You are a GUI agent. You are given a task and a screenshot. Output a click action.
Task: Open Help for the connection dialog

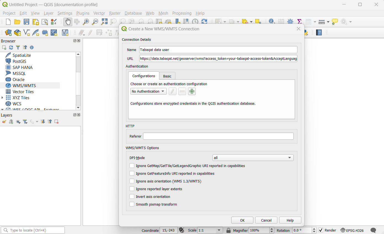(290, 220)
